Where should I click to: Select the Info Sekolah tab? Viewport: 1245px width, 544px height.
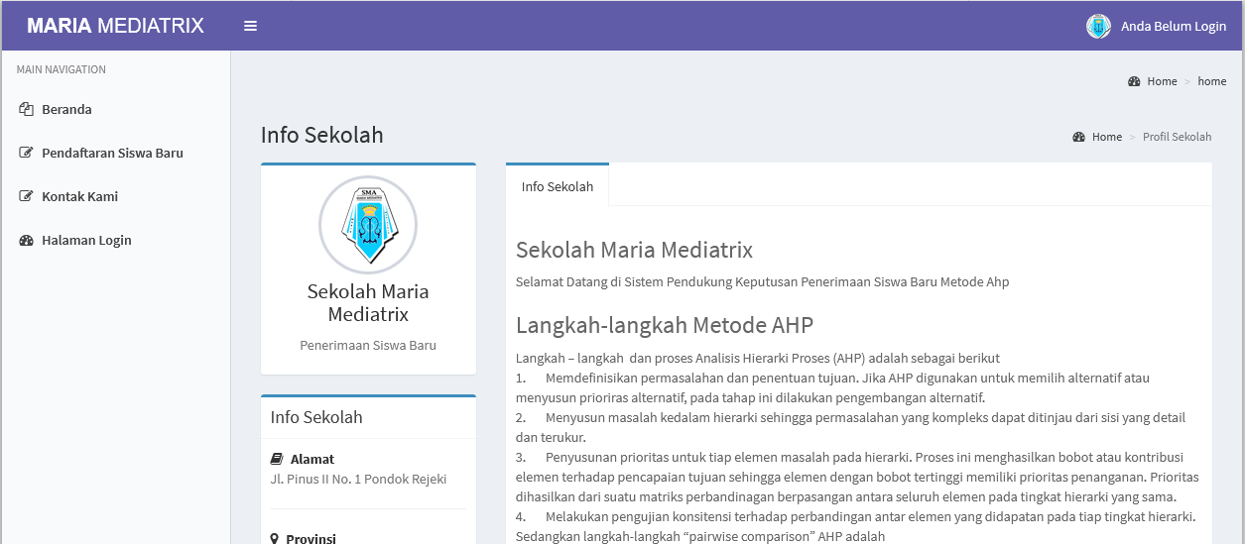click(x=558, y=186)
